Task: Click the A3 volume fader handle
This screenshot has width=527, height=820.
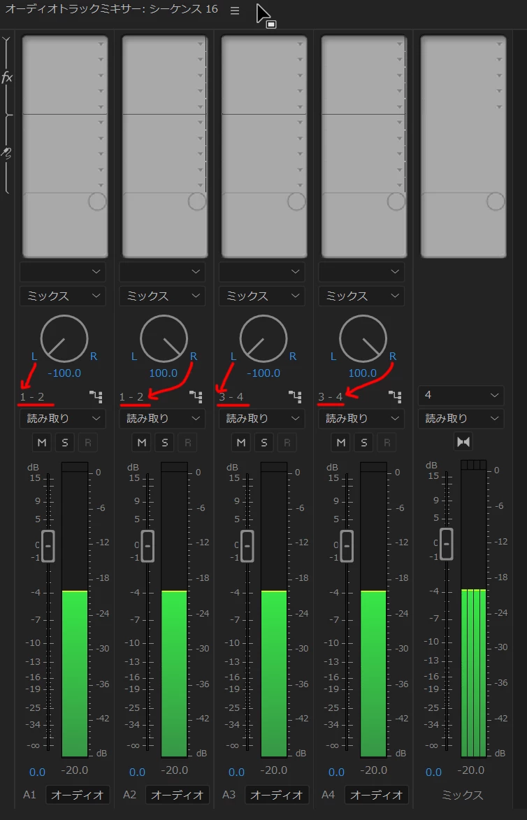Action: [x=247, y=546]
